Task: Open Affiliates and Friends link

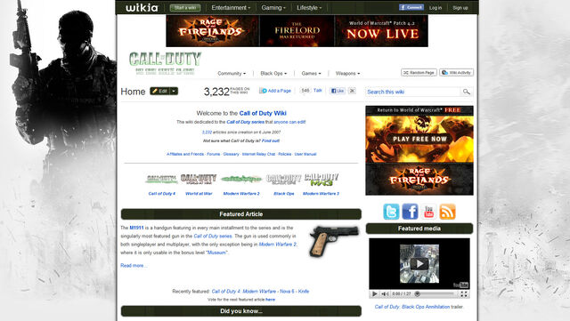Action: point(185,154)
